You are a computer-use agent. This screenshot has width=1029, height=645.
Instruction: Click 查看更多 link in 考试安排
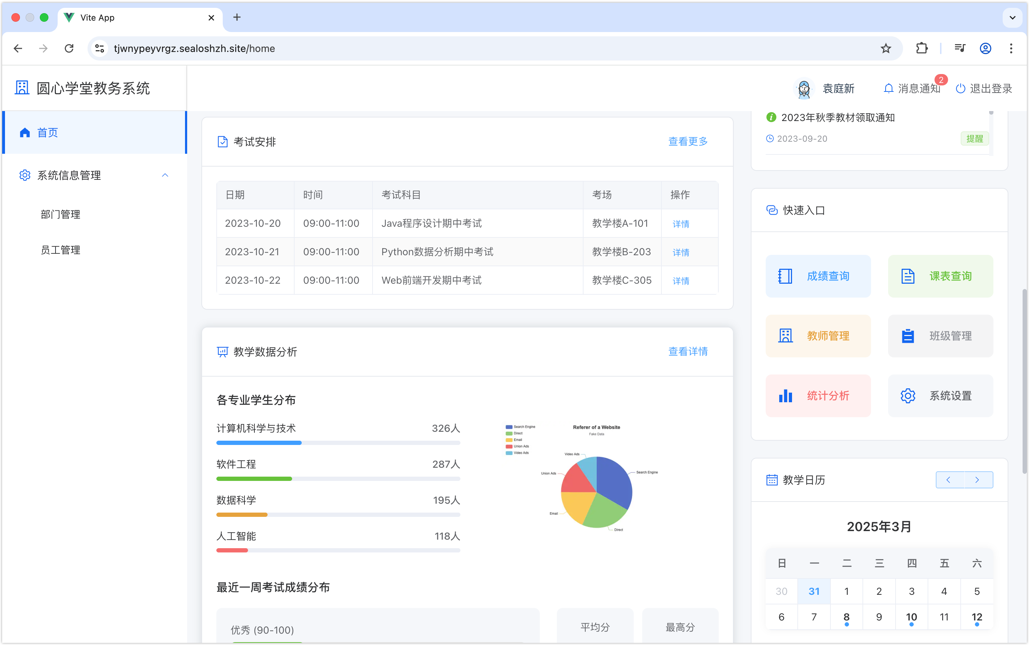[687, 141]
